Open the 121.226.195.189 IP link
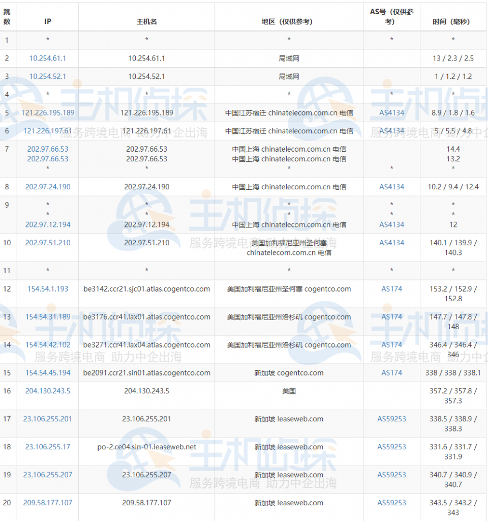 click(x=47, y=112)
